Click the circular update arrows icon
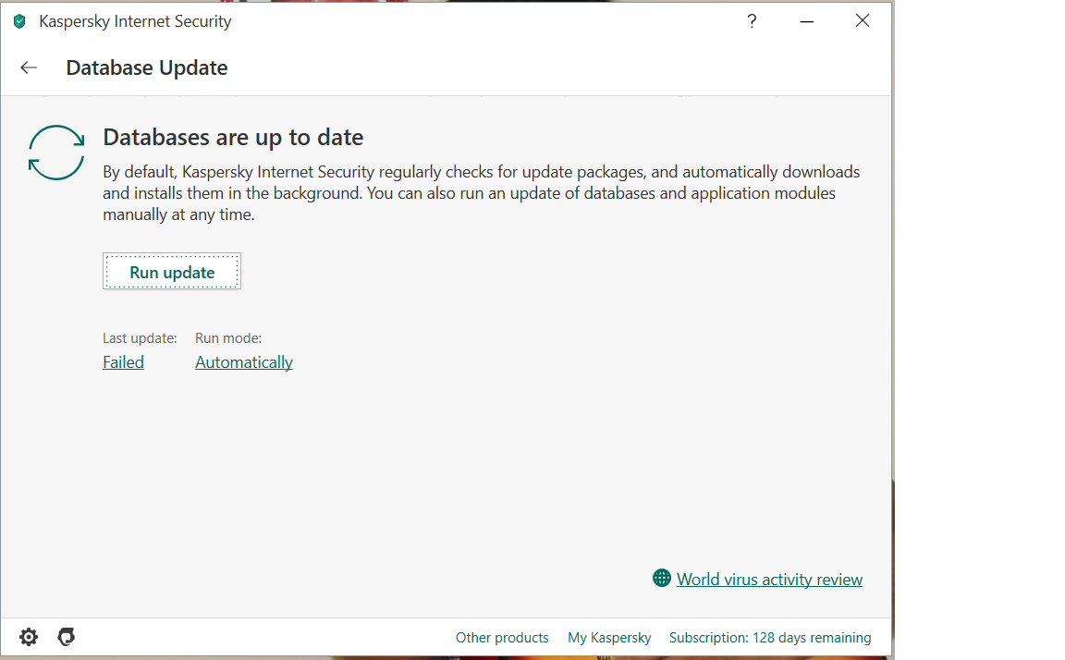1065x660 pixels. coord(56,153)
